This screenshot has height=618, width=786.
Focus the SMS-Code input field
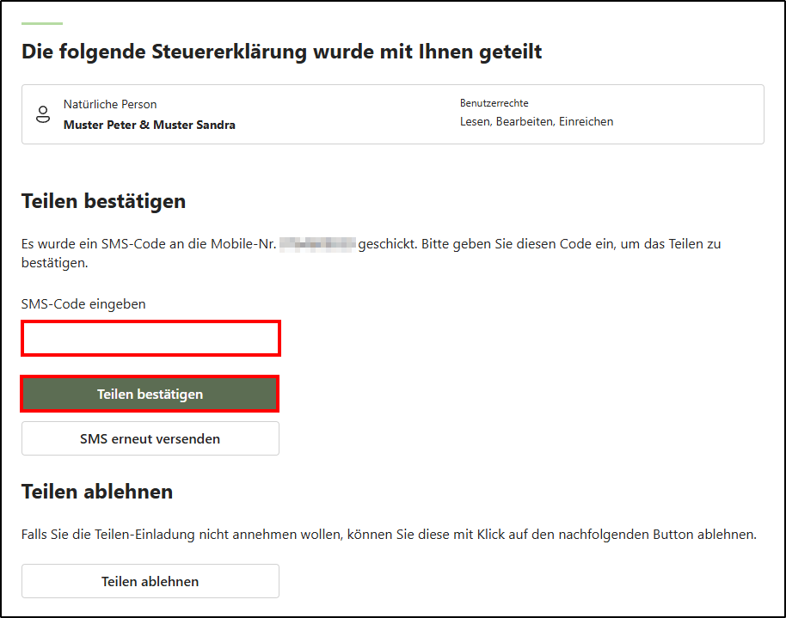click(x=150, y=339)
